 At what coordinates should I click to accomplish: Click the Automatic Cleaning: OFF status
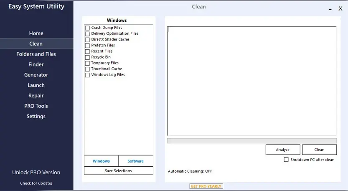coord(190,171)
